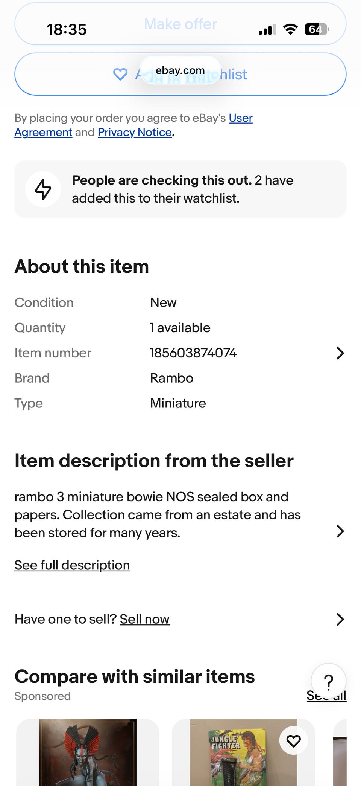
Task: Tap the ebay.com address pill
Action: [x=180, y=70]
